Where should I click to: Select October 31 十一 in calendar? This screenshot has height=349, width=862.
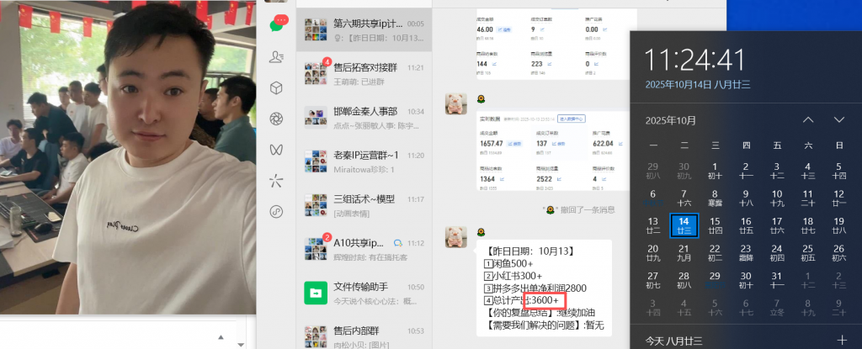tap(777, 281)
